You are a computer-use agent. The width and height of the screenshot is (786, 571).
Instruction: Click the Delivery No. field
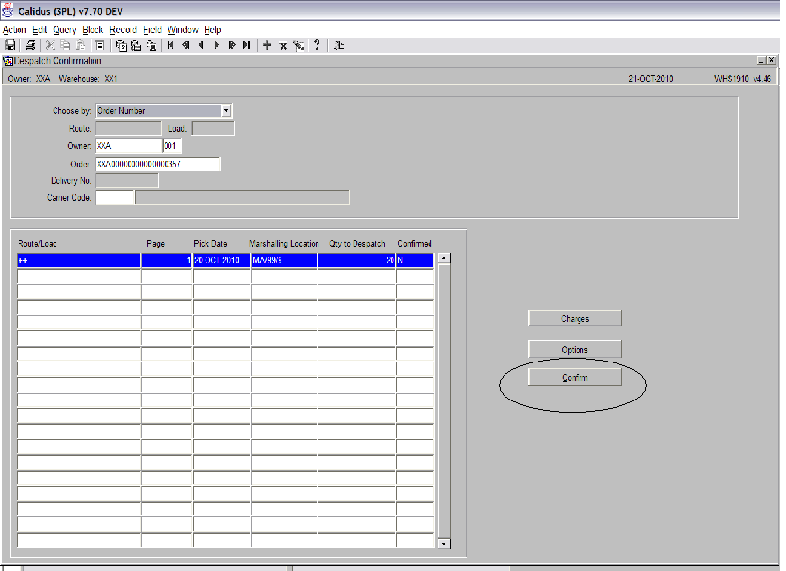coord(127,180)
